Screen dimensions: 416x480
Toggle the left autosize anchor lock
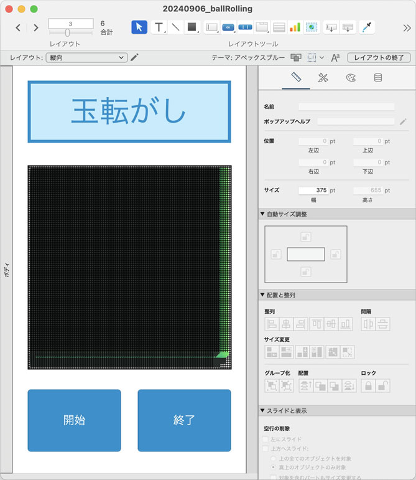tap(276, 254)
